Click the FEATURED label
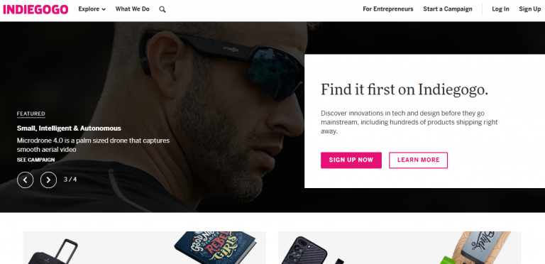This screenshot has height=264, width=545. pyautogui.click(x=31, y=114)
